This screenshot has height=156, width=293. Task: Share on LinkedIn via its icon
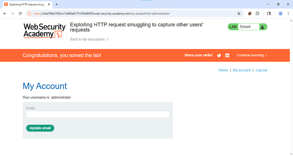tap(227, 56)
